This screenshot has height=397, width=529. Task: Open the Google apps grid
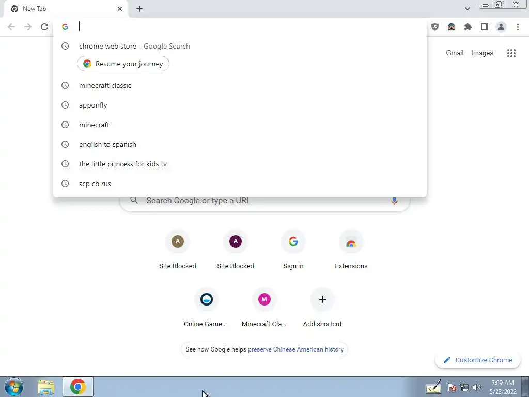511,53
